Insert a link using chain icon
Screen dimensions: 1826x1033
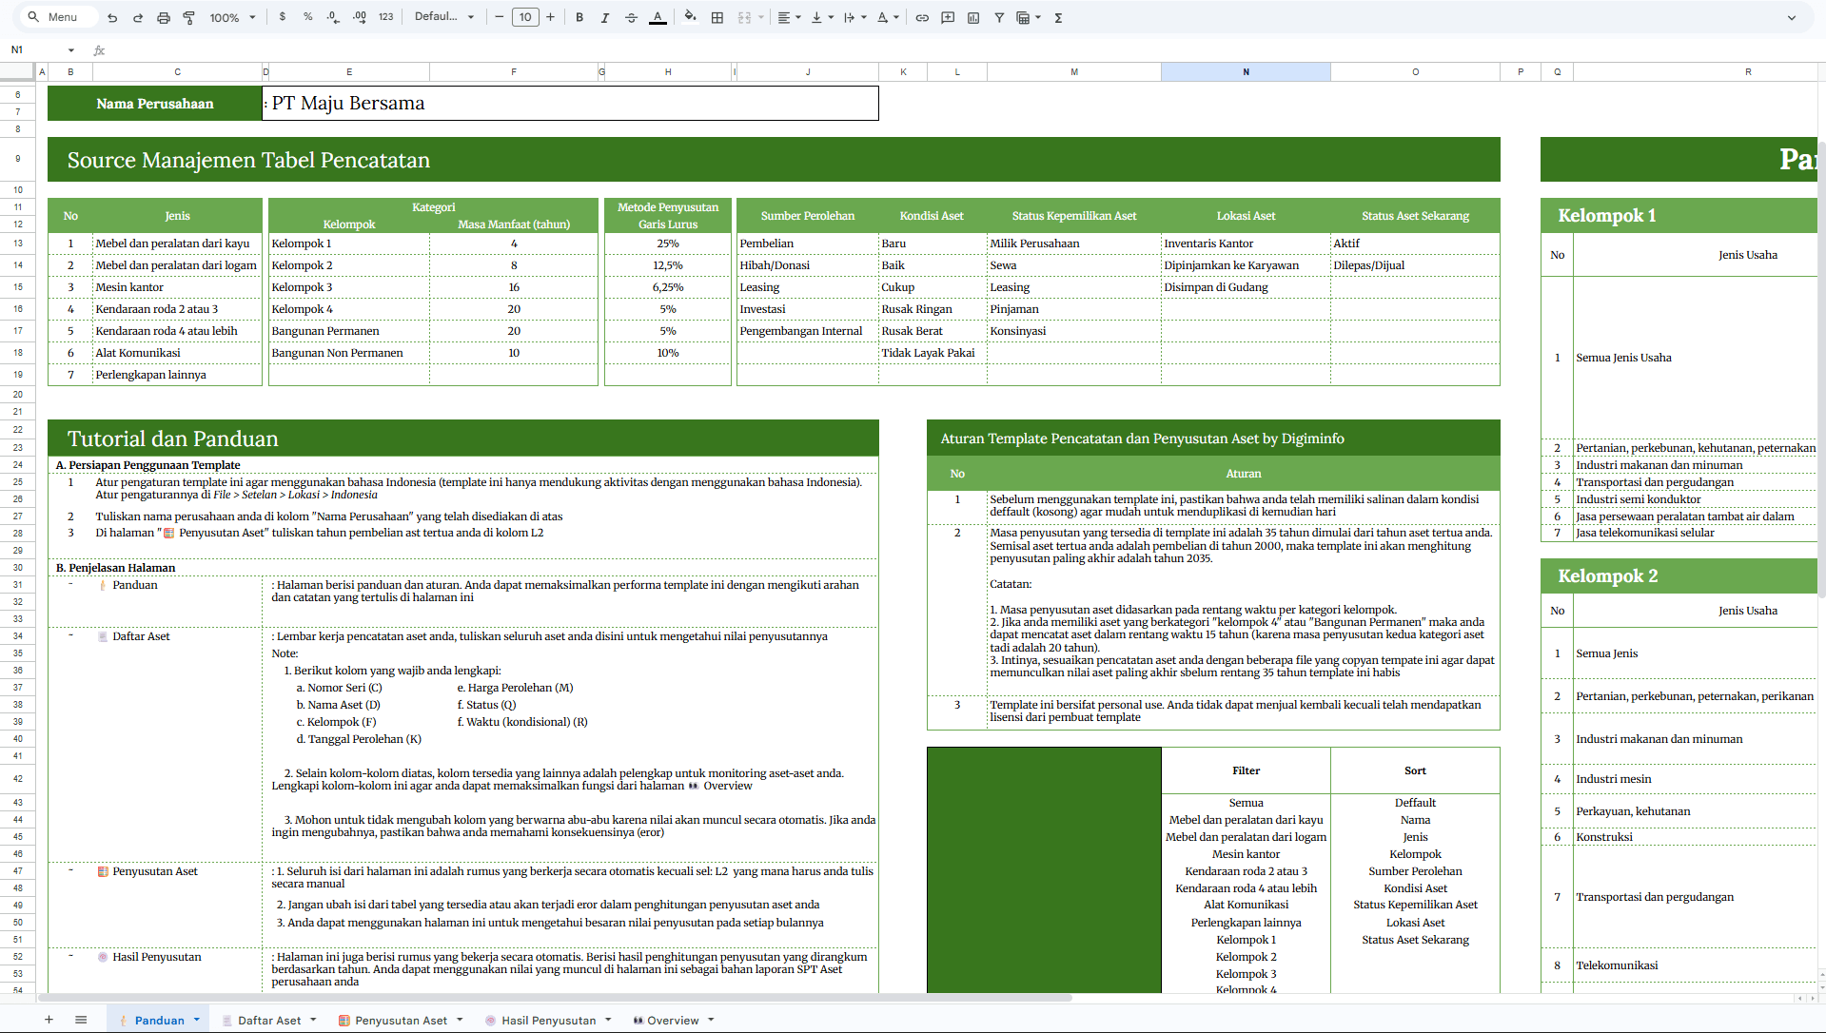point(922,17)
